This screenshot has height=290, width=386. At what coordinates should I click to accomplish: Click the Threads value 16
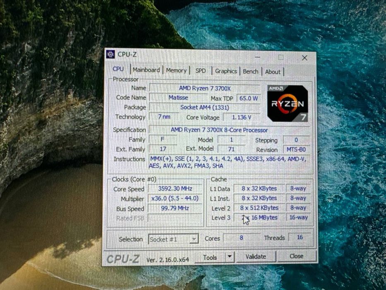click(300, 237)
